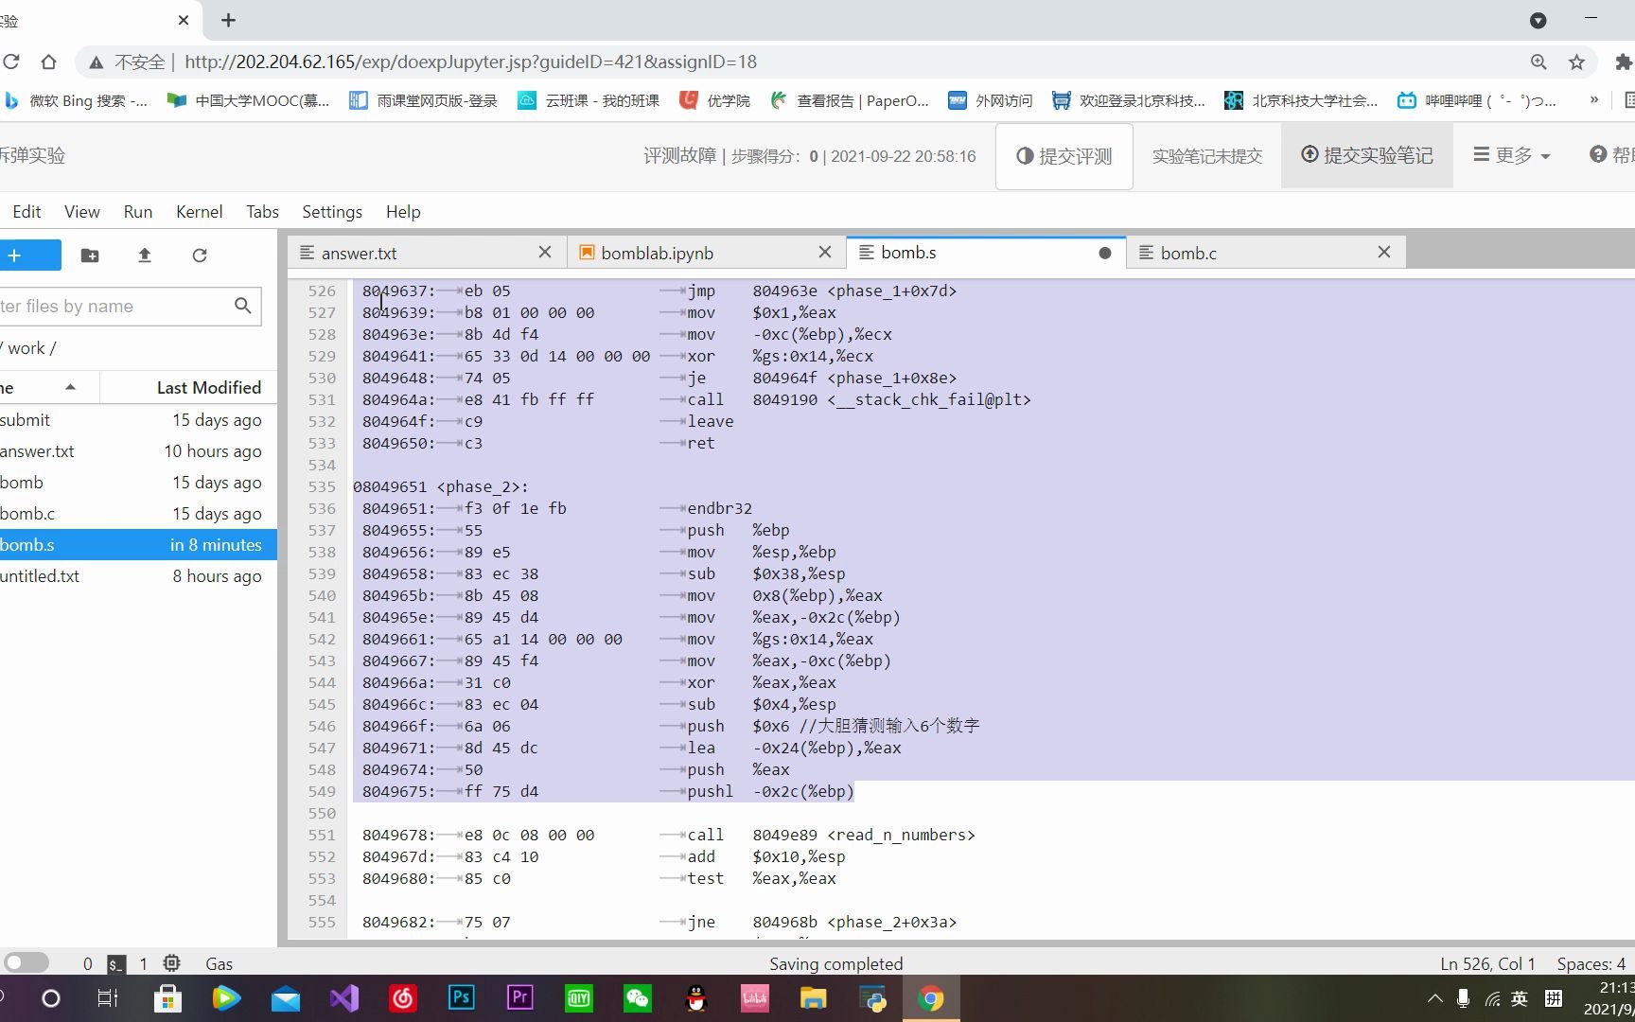Open the 哔哩哔哩 bookmark
The height and width of the screenshot is (1022, 1635).
pyautogui.click(x=1477, y=100)
